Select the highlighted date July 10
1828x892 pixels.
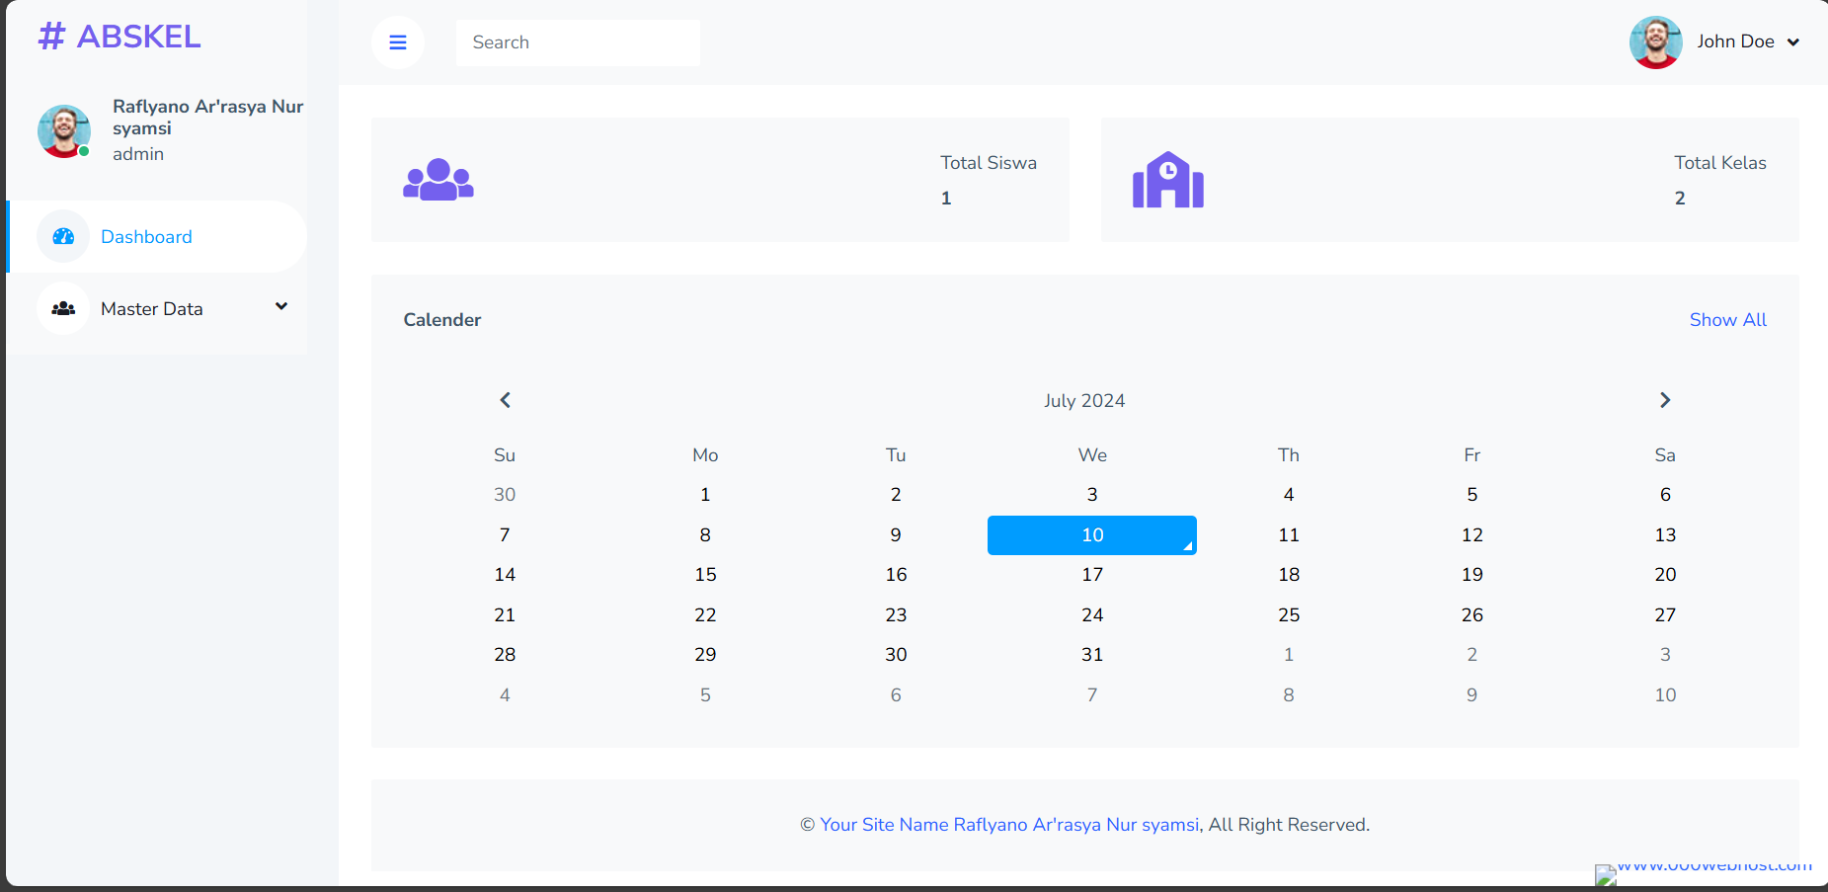(x=1091, y=535)
